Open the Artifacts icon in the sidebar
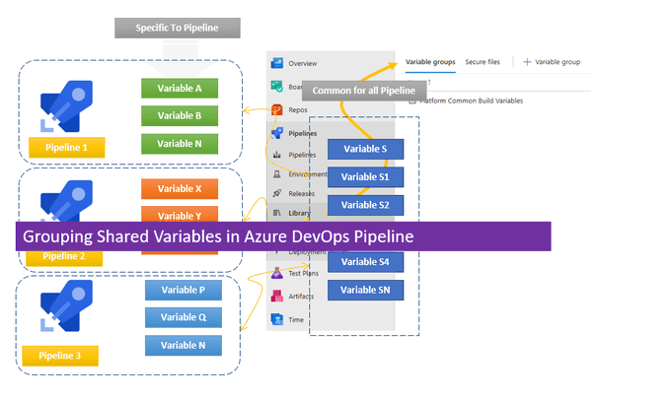Screen dimensions: 671x401 pyautogui.click(x=277, y=296)
